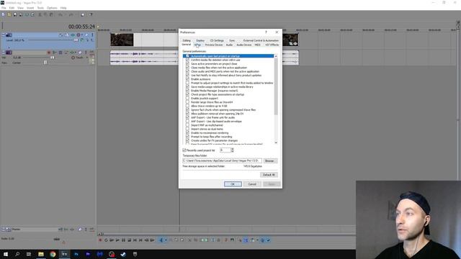
Task: Click the Task View taskbar icon
Action: click(x=29, y=254)
